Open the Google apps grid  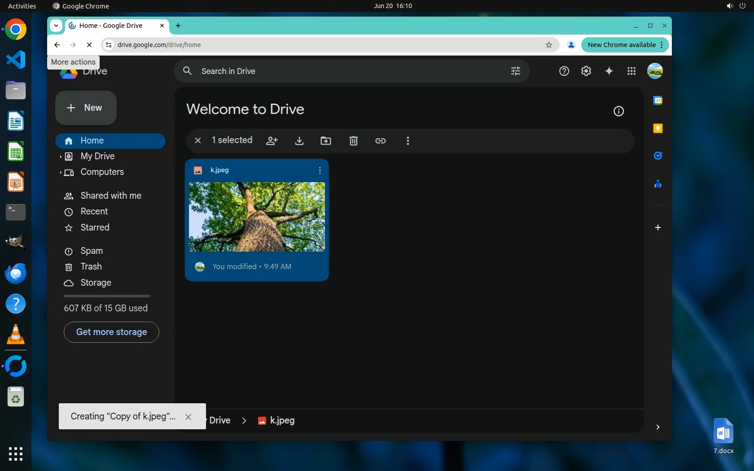pos(631,71)
